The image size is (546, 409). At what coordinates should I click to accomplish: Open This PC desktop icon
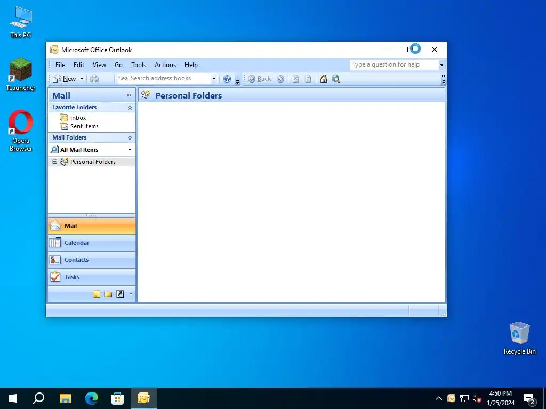pos(21,22)
